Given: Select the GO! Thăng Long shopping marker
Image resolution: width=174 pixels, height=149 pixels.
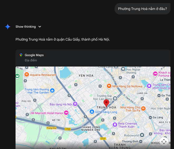Looking at the screenshot, I should click(x=92, y=112).
